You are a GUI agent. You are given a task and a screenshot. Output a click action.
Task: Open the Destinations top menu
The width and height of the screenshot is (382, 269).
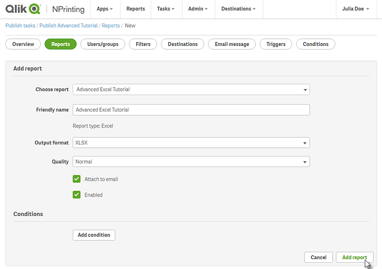238,9
